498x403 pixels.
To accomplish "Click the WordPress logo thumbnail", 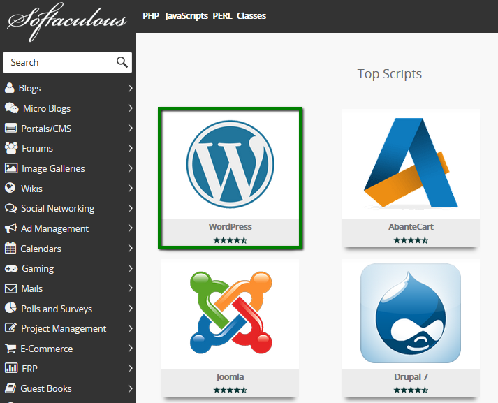I will [x=230, y=165].
